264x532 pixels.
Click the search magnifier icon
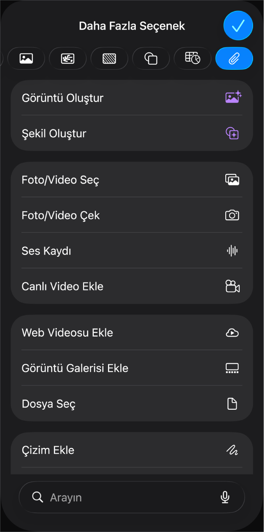pyautogui.click(x=38, y=498)
